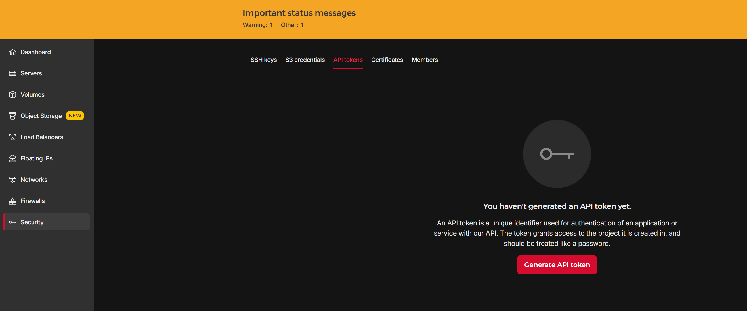Screen dimensions: 747x311
Task: Switch to the SSH keys tab
Action: click(x=263, y=60)
